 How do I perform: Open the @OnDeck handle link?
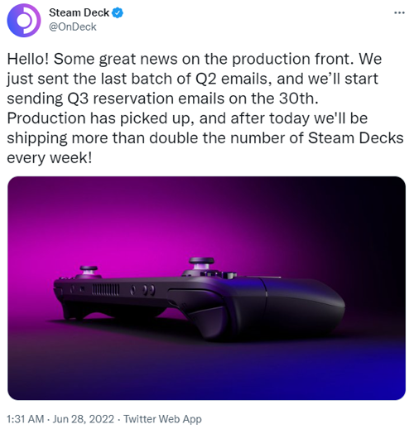73,27
